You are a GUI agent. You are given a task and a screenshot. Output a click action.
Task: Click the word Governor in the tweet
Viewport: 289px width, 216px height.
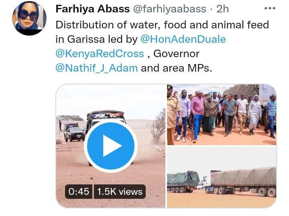[176, 54]
